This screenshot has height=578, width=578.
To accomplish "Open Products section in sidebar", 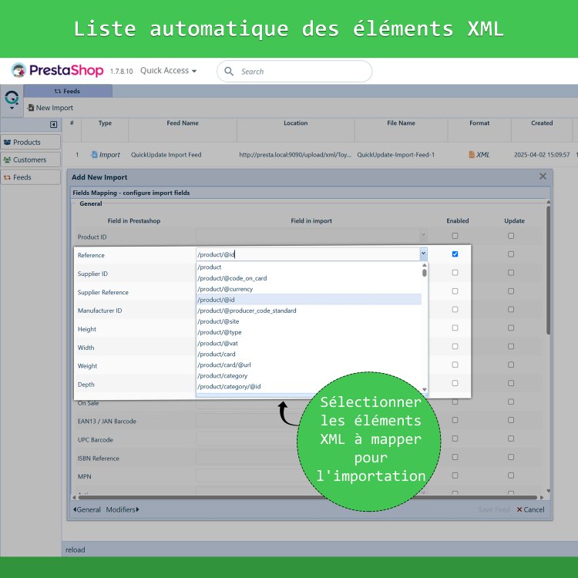I will pos(31,143).
